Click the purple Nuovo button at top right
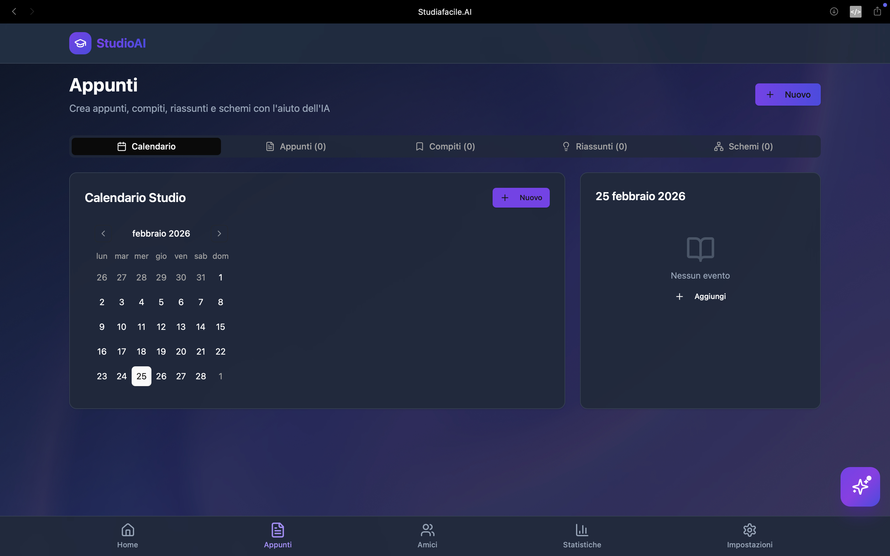Screen dimensions: 890x556 pos(788,95)
